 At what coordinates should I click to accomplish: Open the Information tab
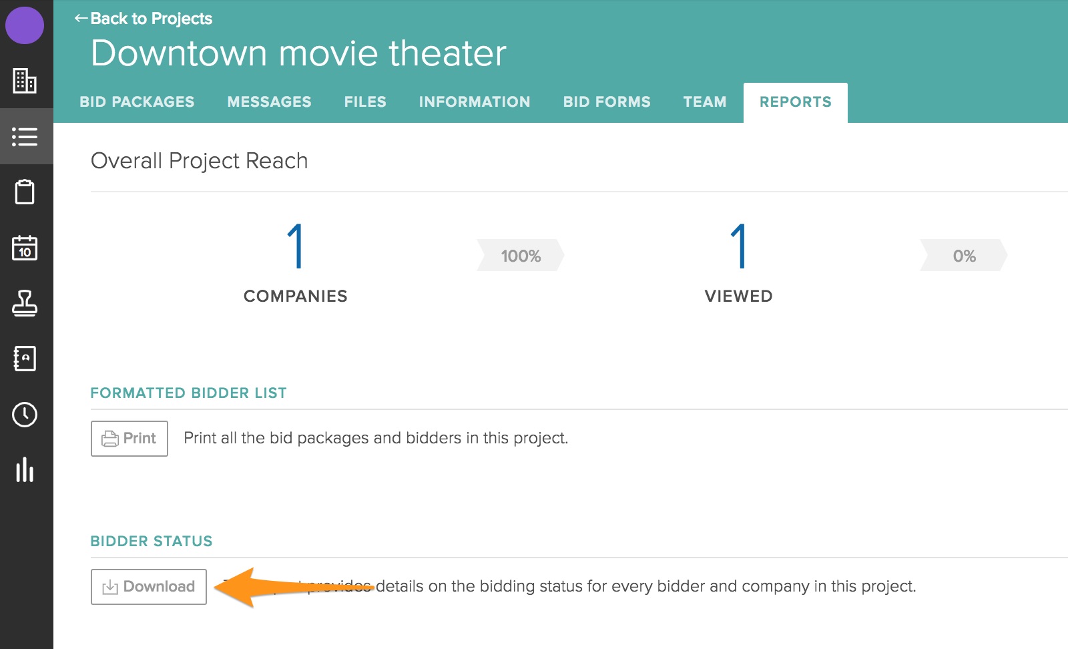click(x=475, y=102)
